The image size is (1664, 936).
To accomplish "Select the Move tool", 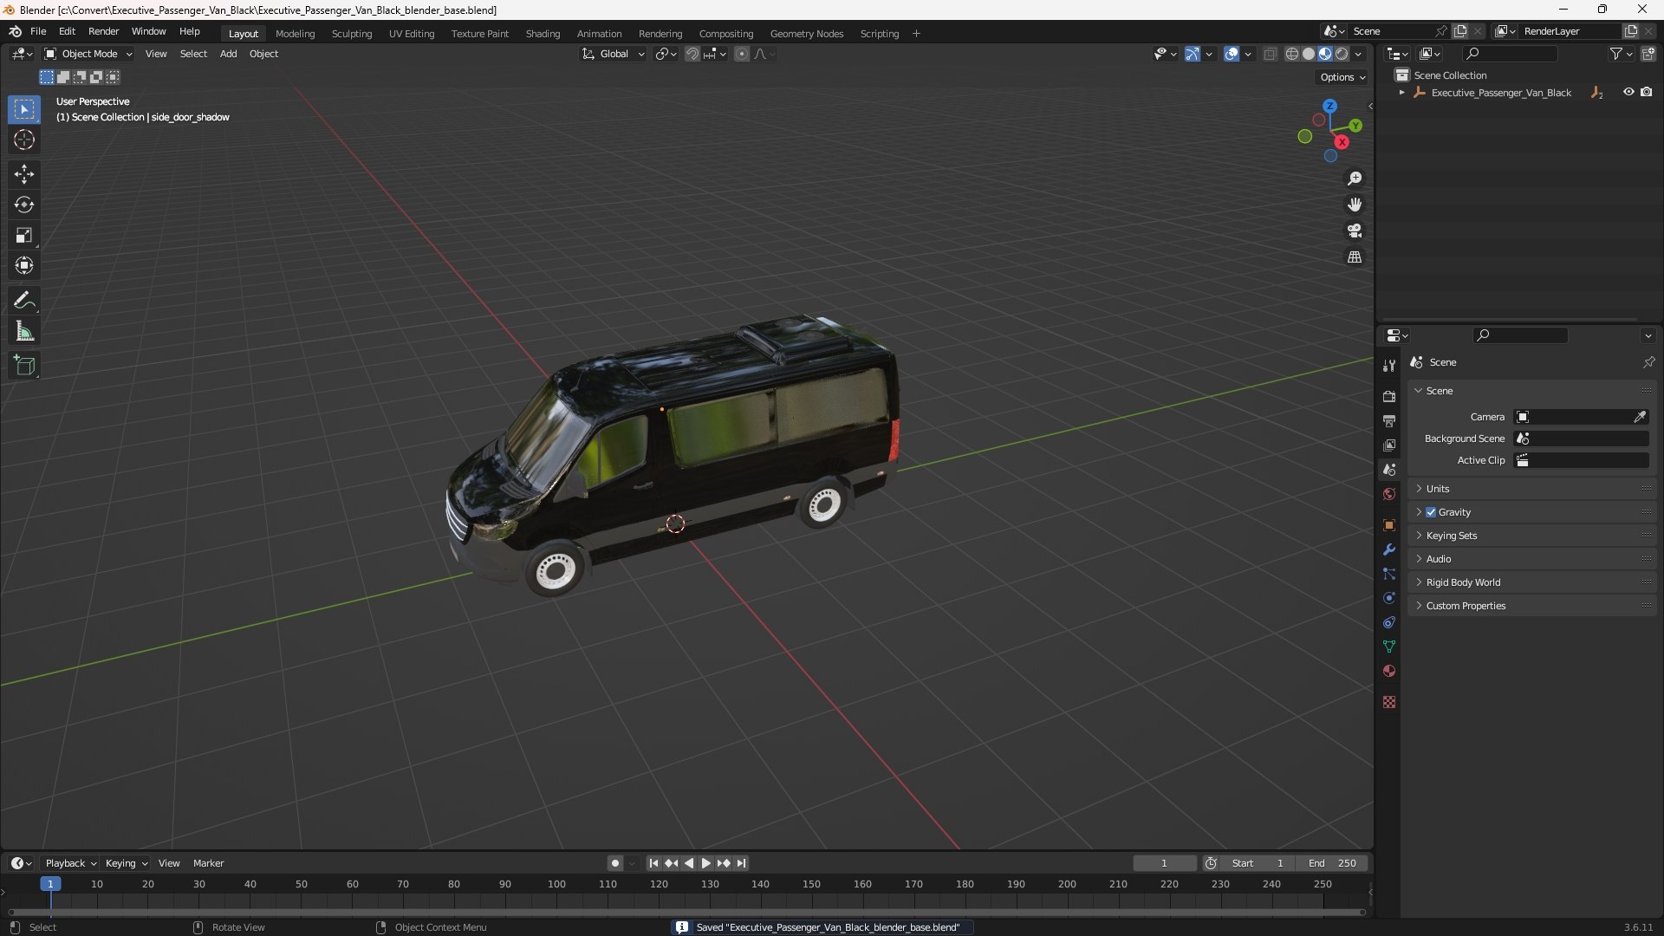I will [x=24, y=174].
